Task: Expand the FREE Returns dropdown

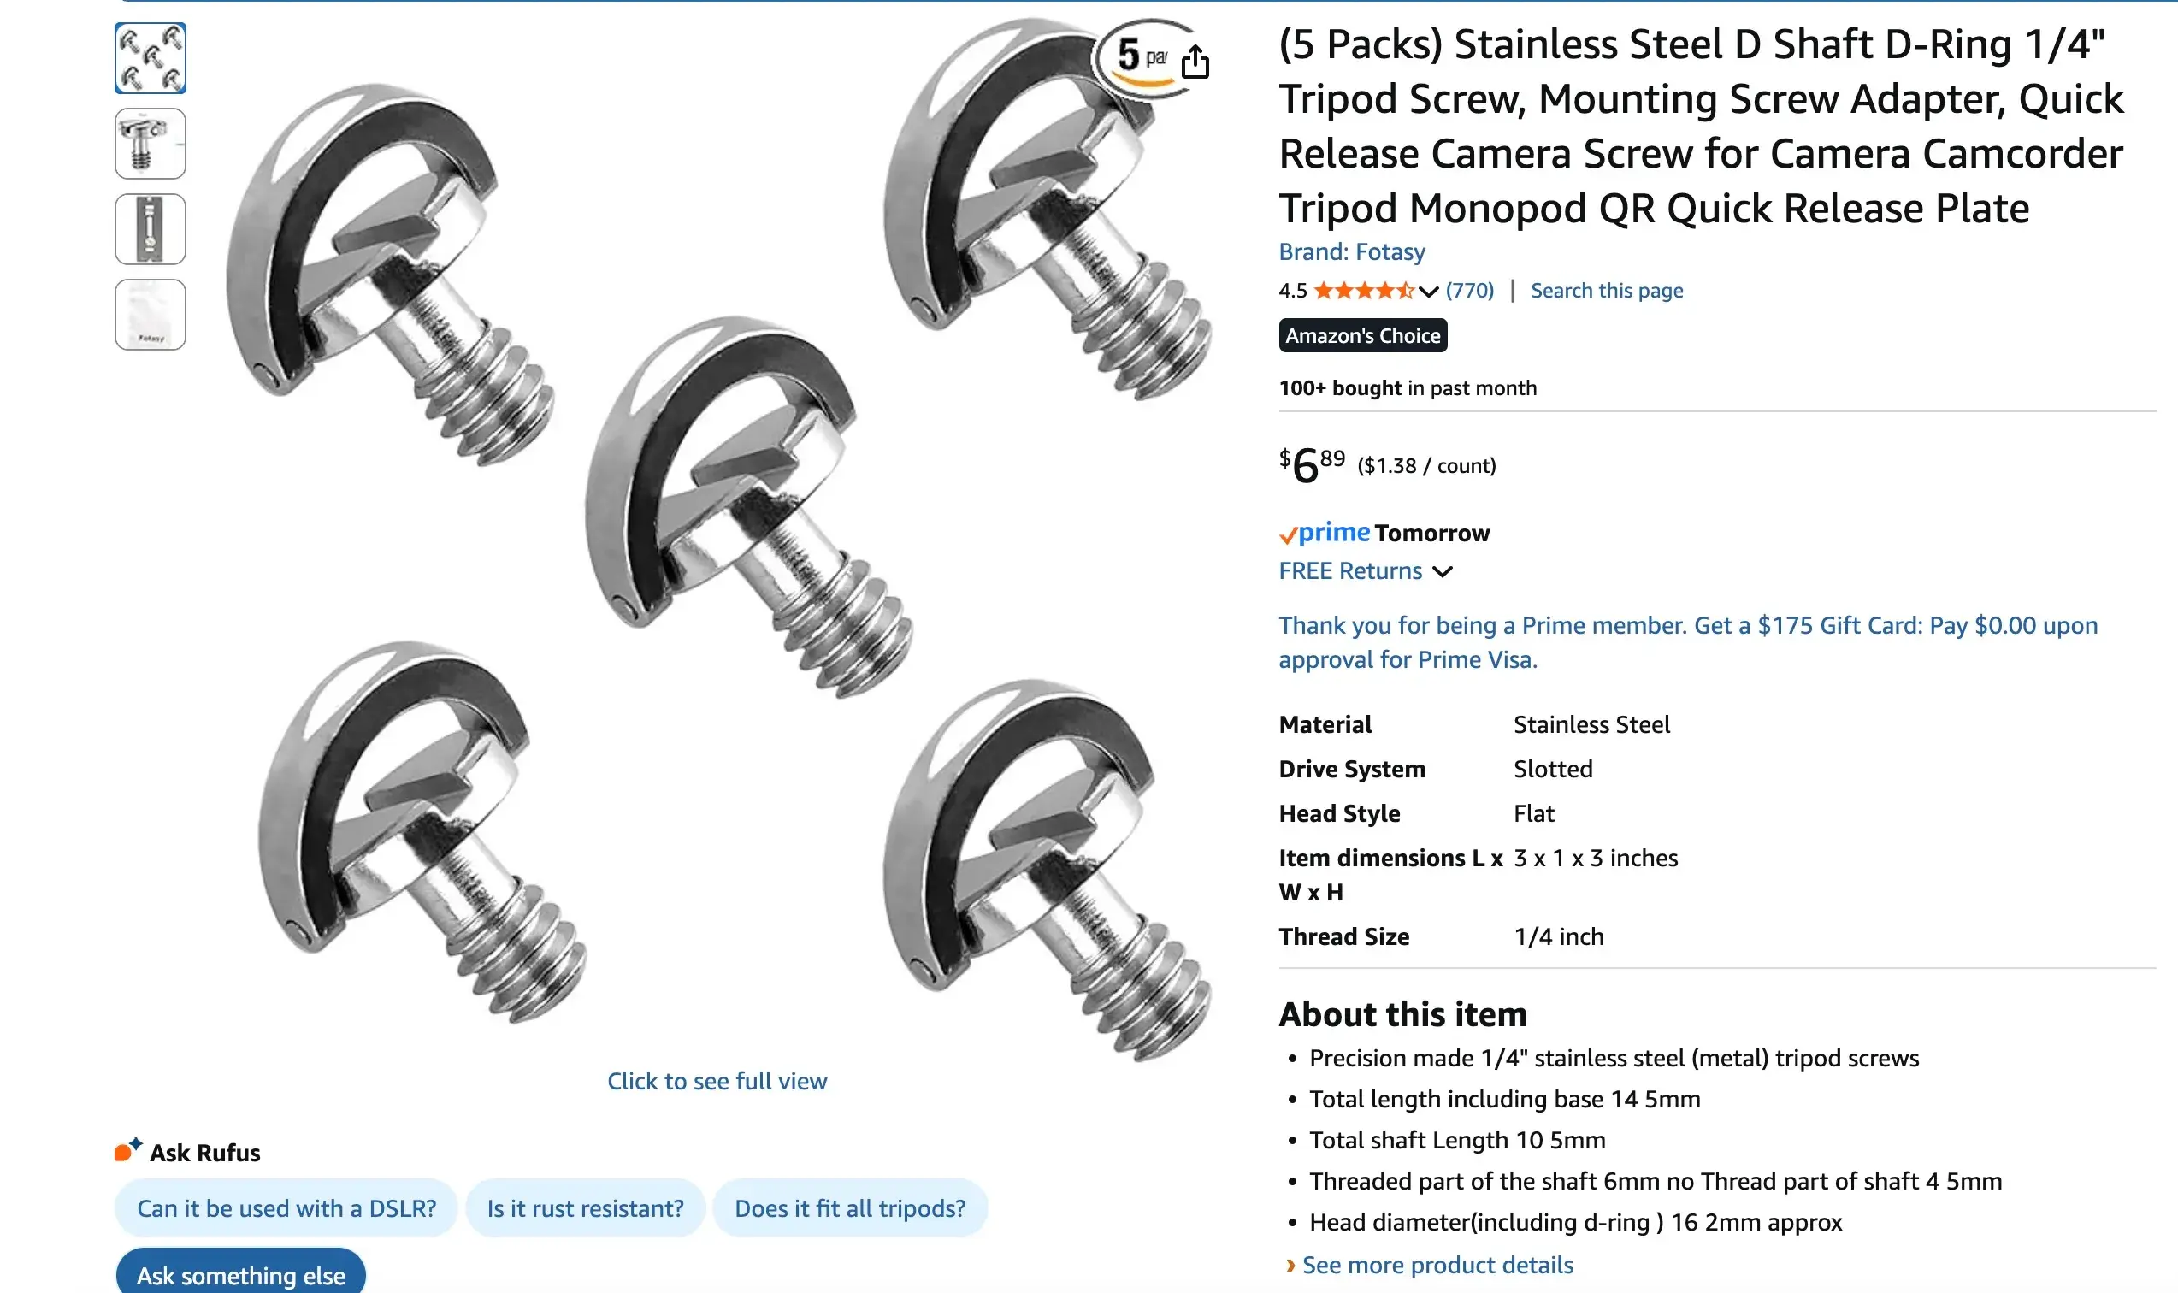Action: coord(1443,571)
